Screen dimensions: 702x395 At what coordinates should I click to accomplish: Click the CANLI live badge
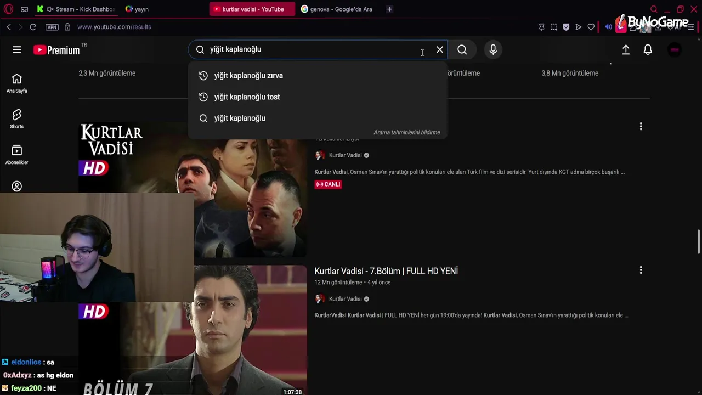pos(328,184)
